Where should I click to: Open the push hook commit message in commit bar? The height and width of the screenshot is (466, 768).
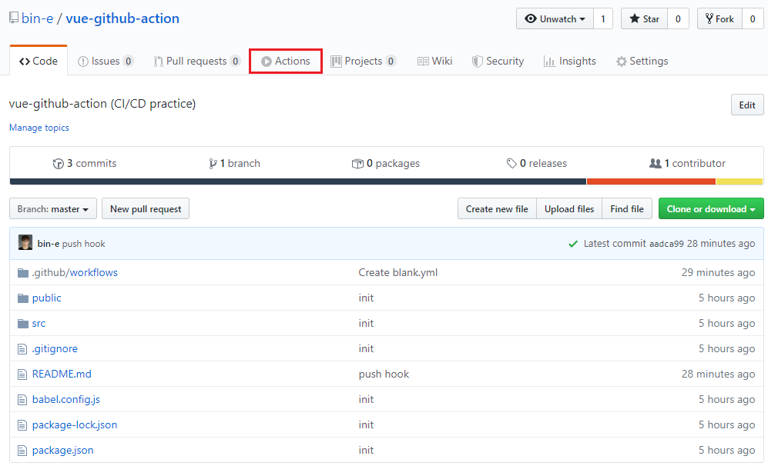[x=84, y=244]
